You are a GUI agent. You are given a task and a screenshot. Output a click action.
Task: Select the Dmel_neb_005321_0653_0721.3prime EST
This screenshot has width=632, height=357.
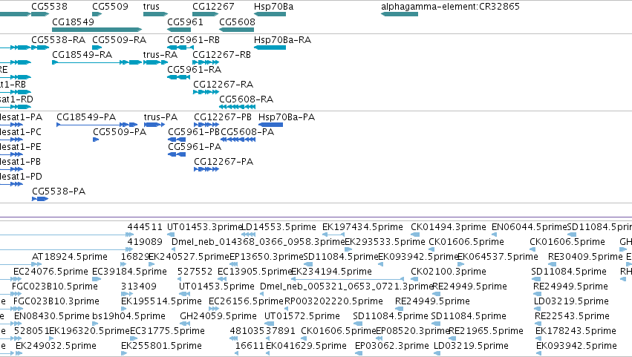point(262,294)
